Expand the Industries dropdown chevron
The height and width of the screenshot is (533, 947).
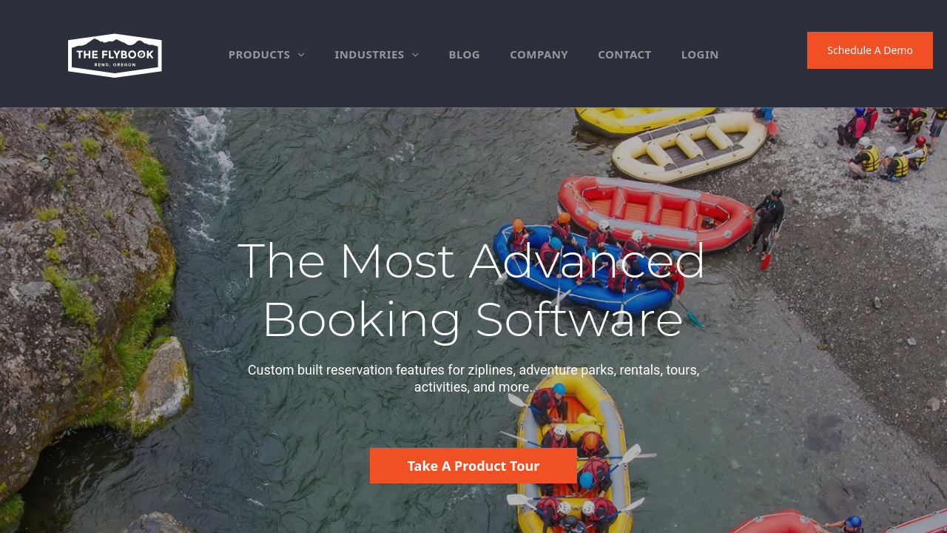click(415, 55)
